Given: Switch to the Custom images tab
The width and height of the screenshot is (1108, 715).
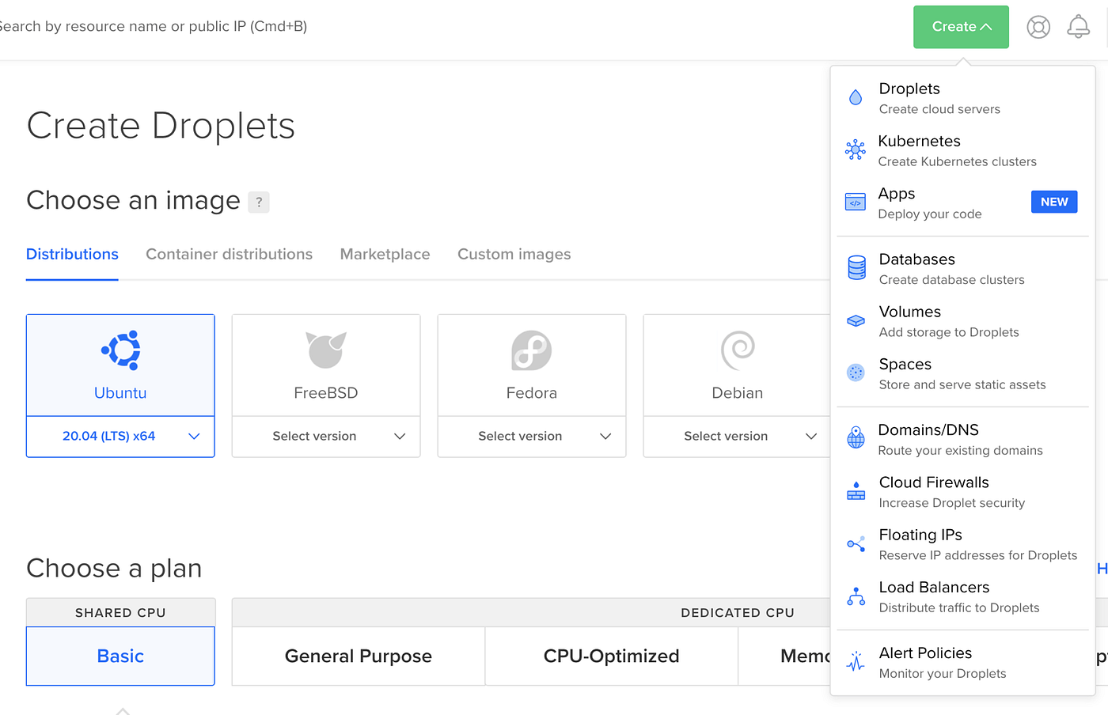Looking at the screenshot, I should pos(514,255).
